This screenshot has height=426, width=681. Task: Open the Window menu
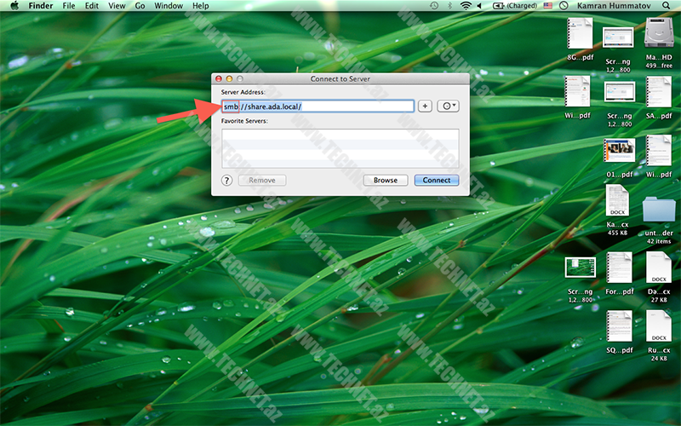coord(169,6)
